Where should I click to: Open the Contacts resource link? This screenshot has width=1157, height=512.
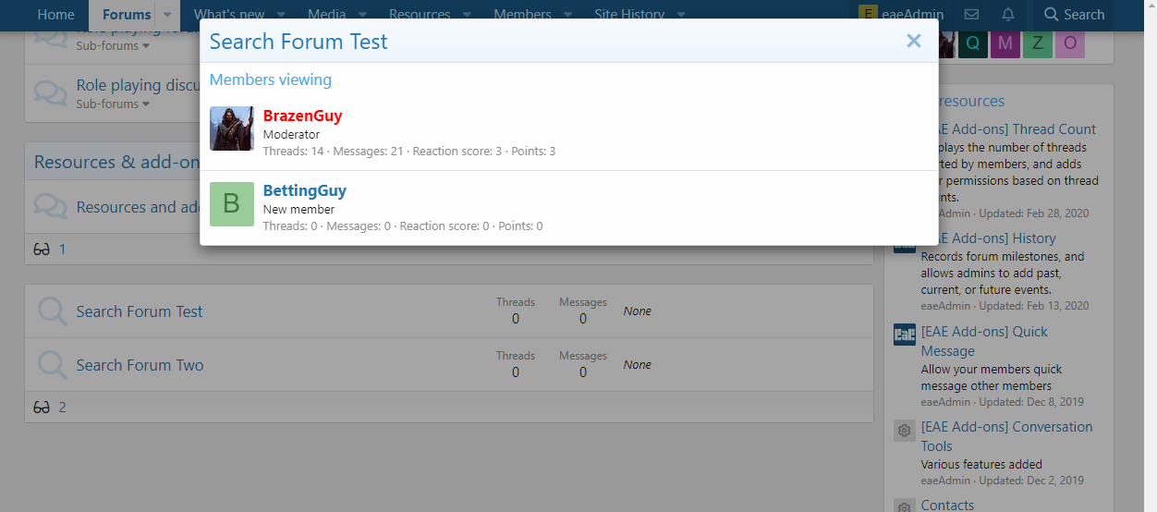(947, 506)
